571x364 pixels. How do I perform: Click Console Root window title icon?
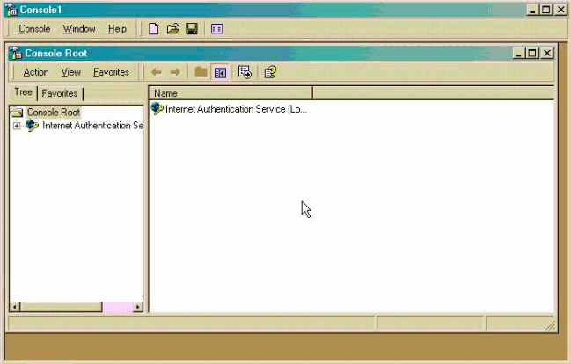click(x=16, y=53)
